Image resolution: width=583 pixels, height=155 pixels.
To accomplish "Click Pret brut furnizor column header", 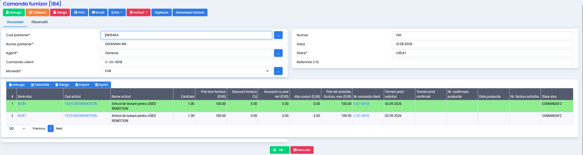I will [x=211, y=94].
